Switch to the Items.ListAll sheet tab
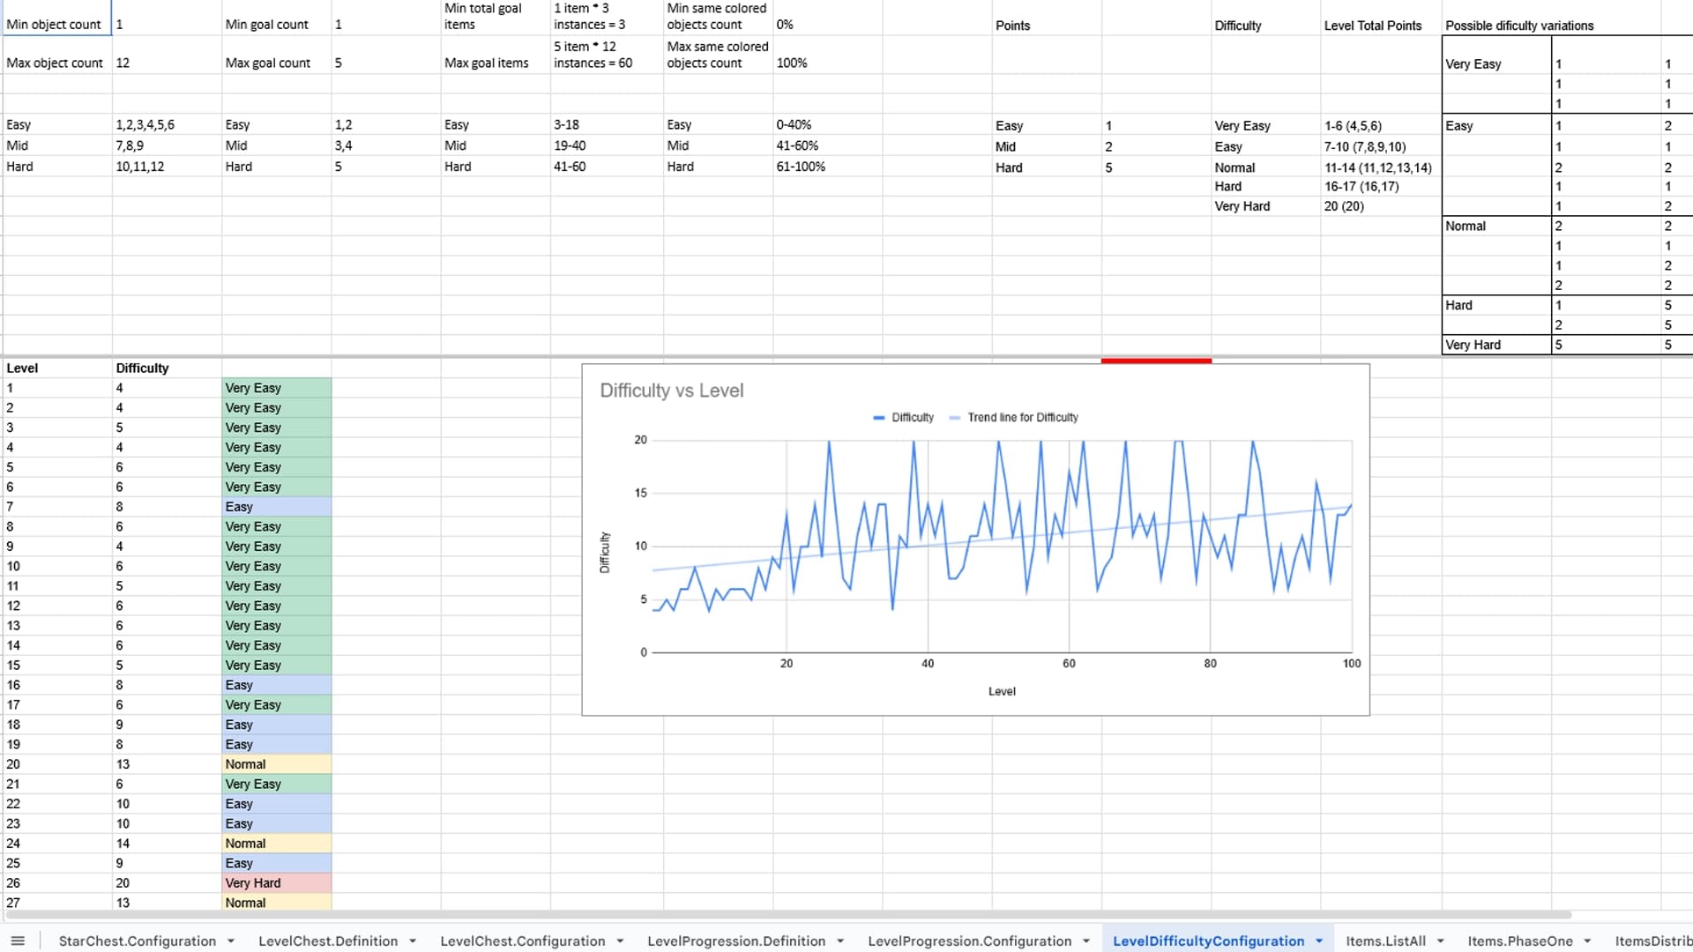1693x952 pixels. coord(1389,941)
